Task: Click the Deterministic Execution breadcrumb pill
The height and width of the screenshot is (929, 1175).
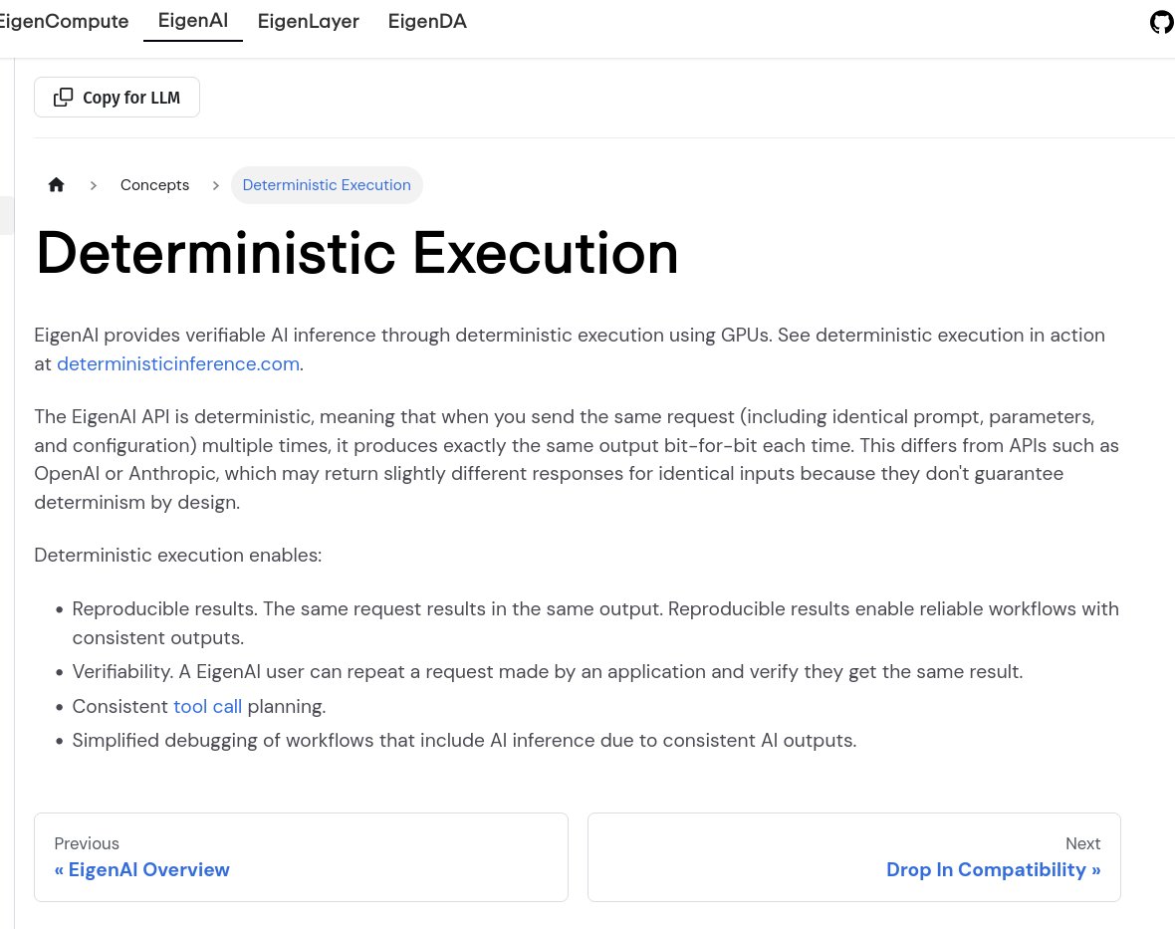Action: (x=327, y=185)
